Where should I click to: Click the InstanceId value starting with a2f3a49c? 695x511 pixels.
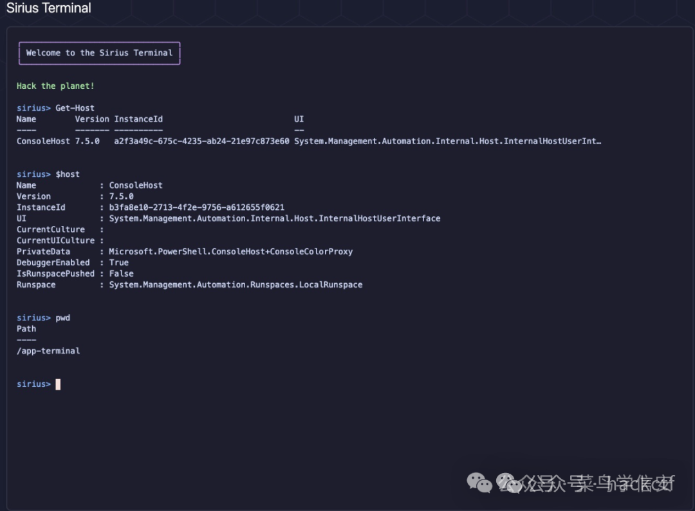click(x=201, y=141)
